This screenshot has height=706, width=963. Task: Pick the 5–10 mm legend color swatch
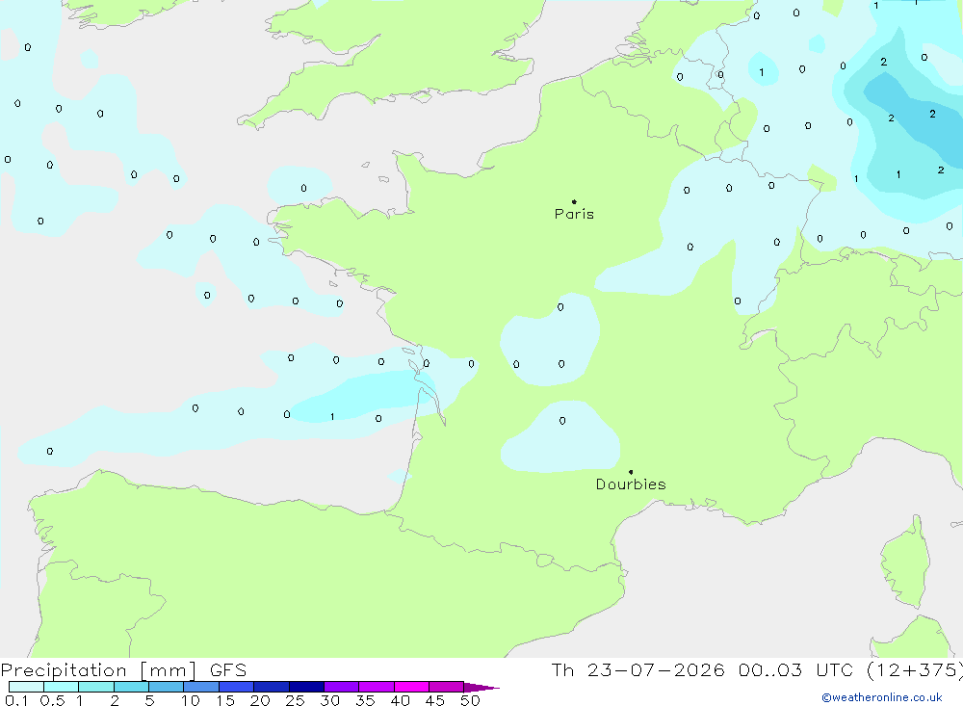166,687
